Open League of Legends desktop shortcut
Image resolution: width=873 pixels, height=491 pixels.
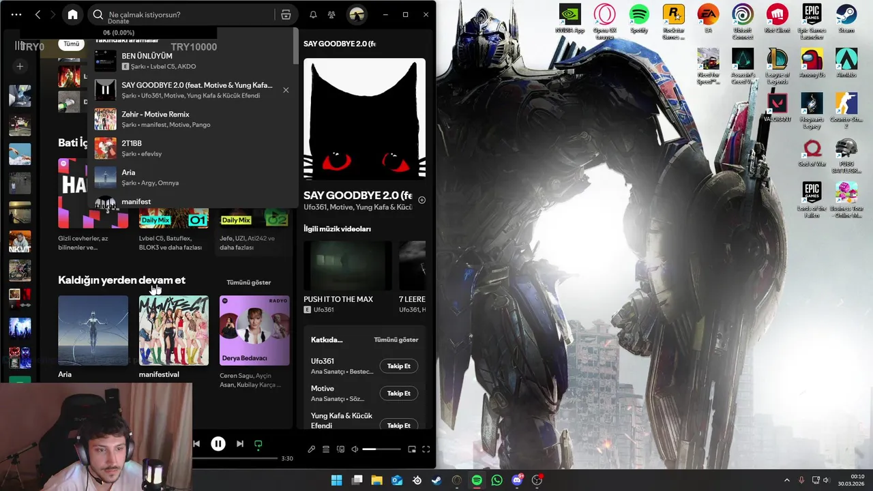(777, 66)
